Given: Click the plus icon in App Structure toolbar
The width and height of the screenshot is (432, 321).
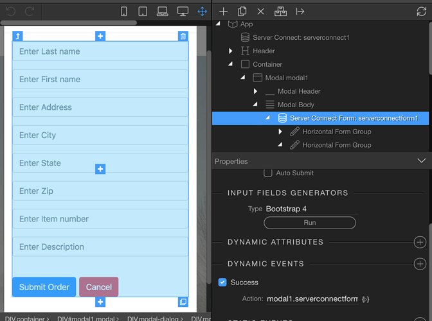Looking at the screenshot, I should coord(224,12).
